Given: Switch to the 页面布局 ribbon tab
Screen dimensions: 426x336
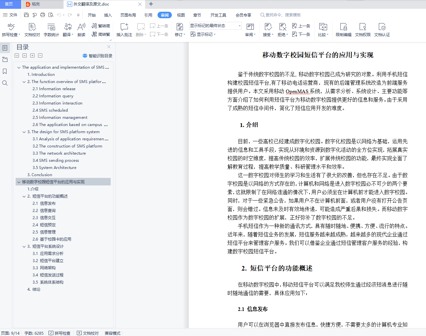Looking at the screenshot, I should point(128,15).
